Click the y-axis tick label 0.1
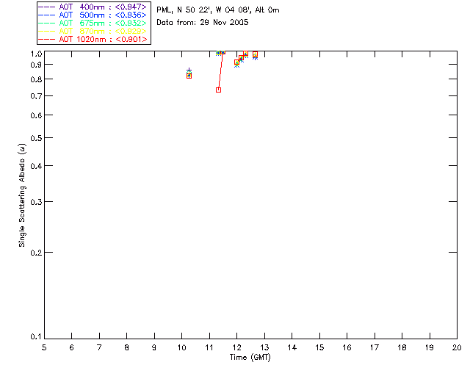The height and width of the screenshot is (376, 470). click(36, 337)
